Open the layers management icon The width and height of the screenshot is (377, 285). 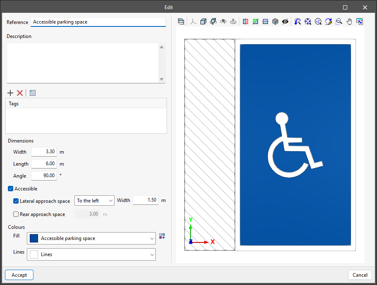click(181, 21)
